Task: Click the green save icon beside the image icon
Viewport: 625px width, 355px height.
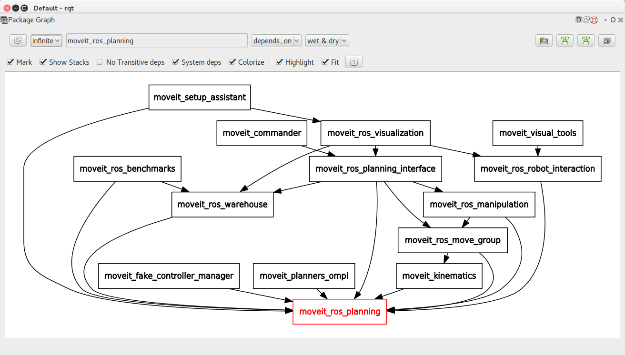Action: click(x=585, y=41)
